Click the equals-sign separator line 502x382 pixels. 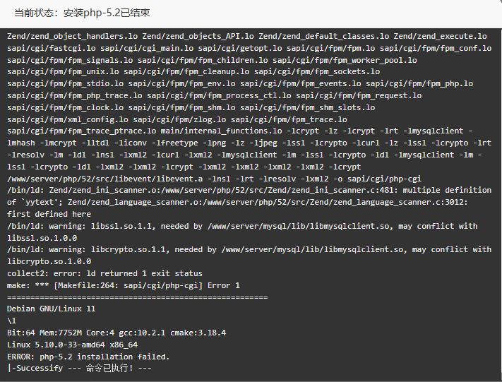(138, 298)
